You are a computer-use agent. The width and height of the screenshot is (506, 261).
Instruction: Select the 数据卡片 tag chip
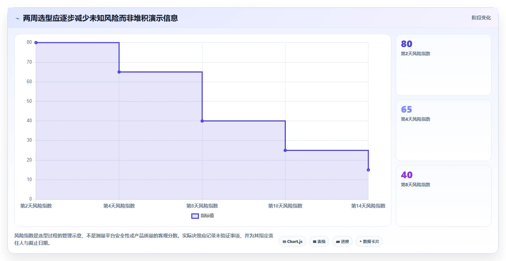(x=369, y=241)
